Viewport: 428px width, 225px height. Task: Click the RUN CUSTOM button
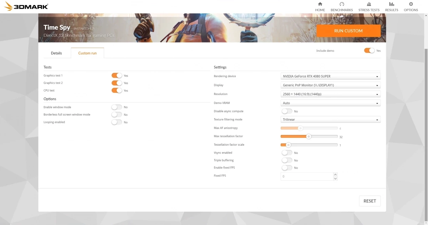348,31
